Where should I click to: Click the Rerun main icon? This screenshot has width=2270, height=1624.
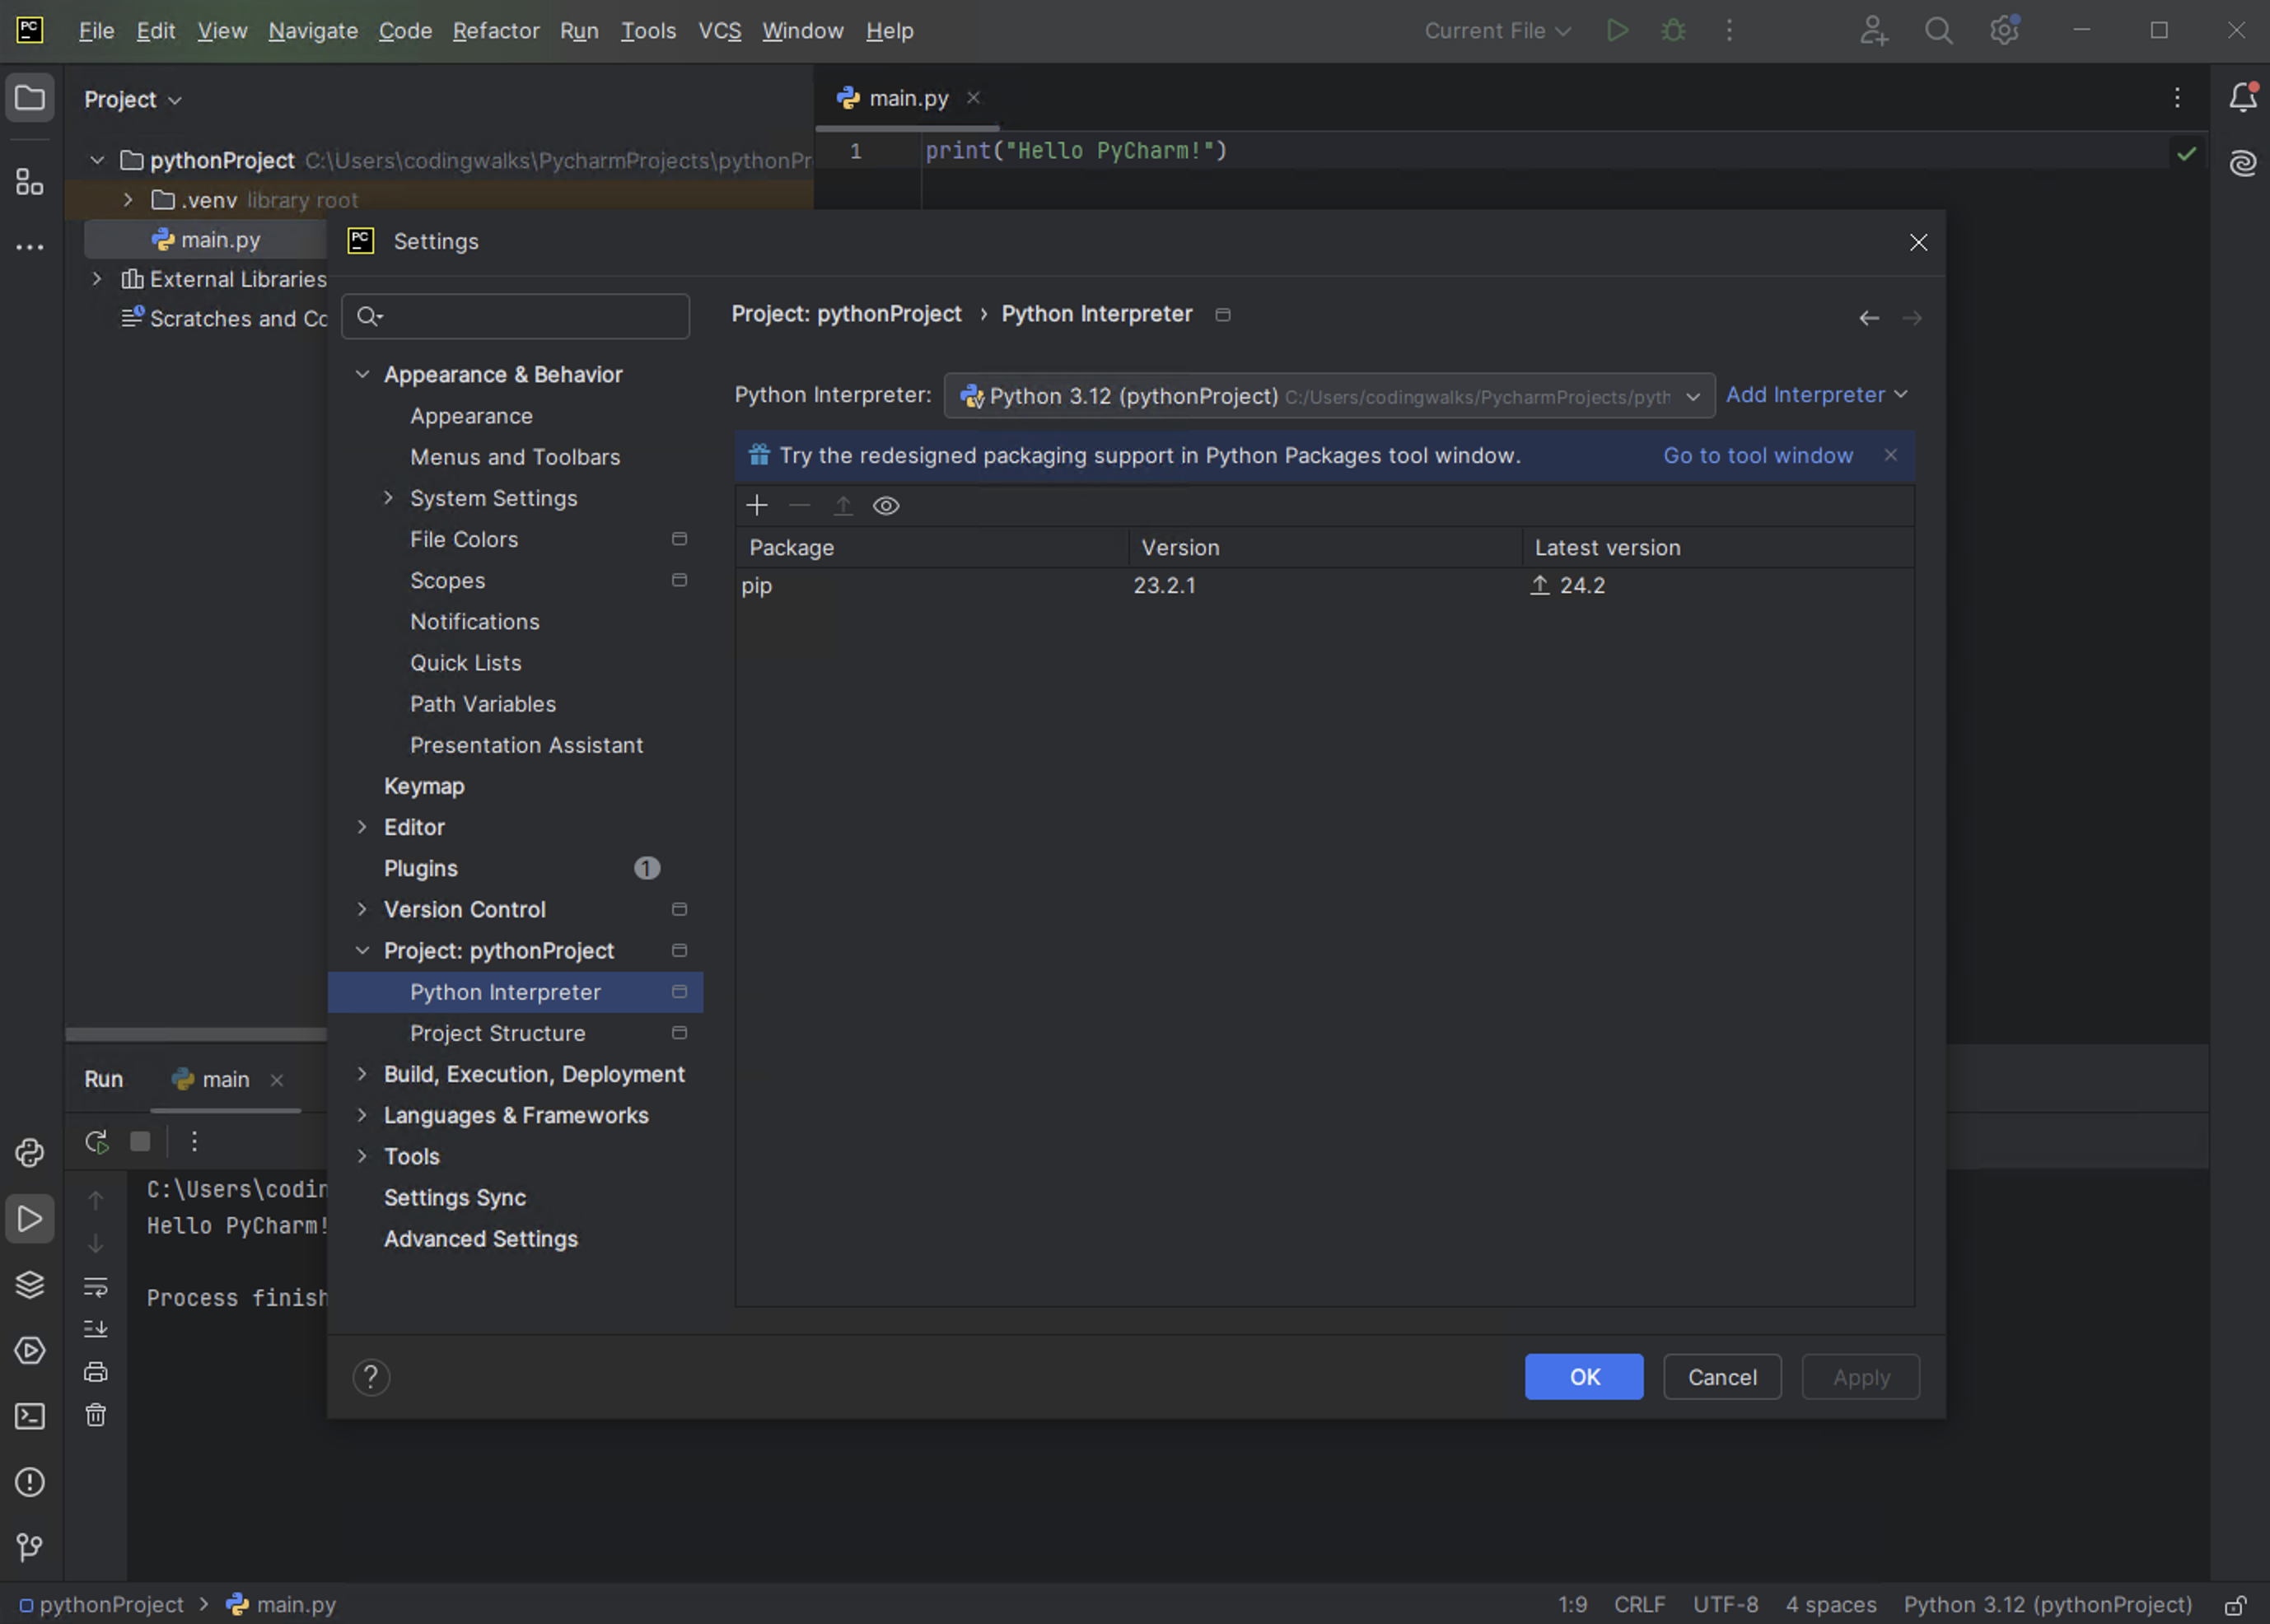click(96, 1142)
